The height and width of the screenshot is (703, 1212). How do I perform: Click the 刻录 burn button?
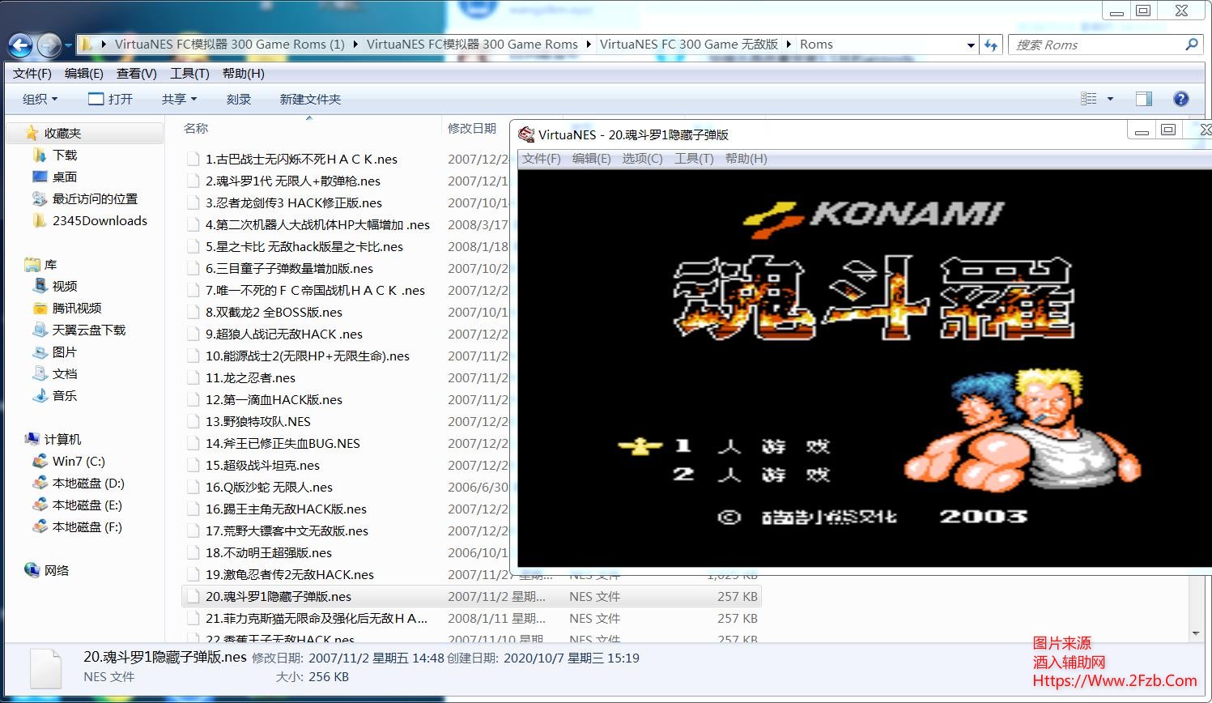click(x=238, y=99)
